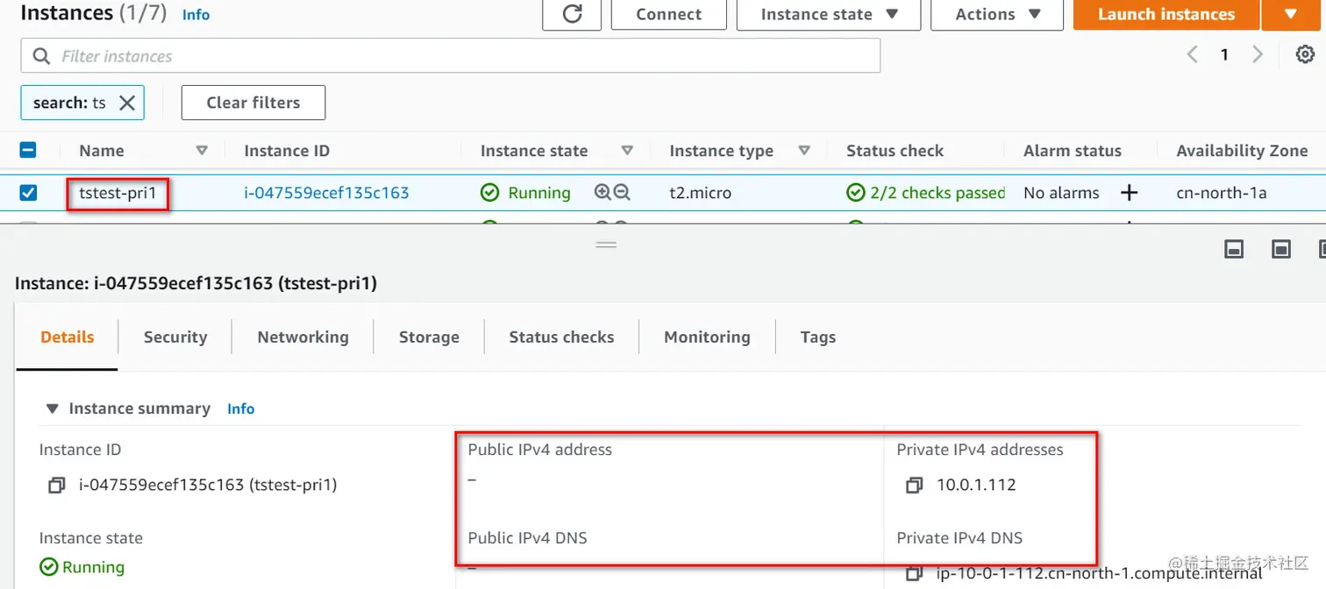1326x589 pixels.
Task: Switch to the Security tab
Action: (175, 337)
